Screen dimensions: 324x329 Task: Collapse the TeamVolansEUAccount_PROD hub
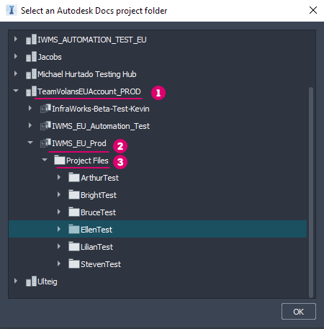pos(16,91)
